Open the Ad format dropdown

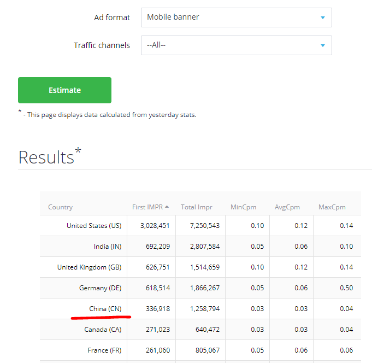[236, 17]
